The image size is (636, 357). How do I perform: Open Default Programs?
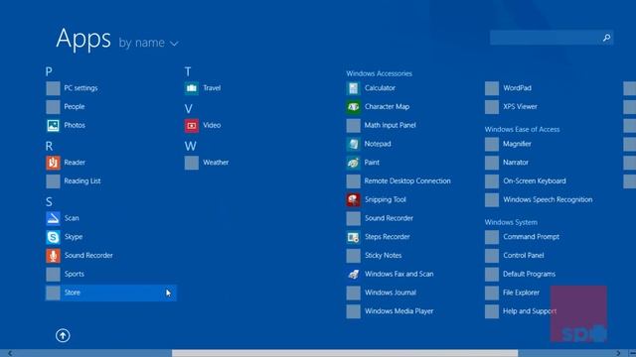pyautogui.click(x=520, y=275)
